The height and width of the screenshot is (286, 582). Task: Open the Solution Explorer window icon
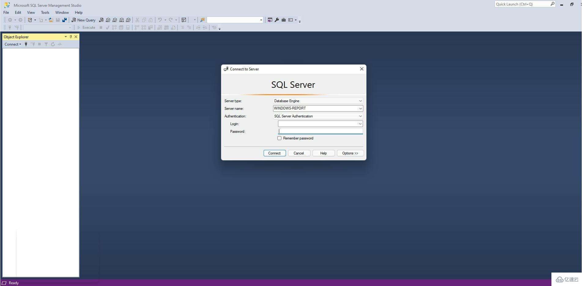point(270,20)
